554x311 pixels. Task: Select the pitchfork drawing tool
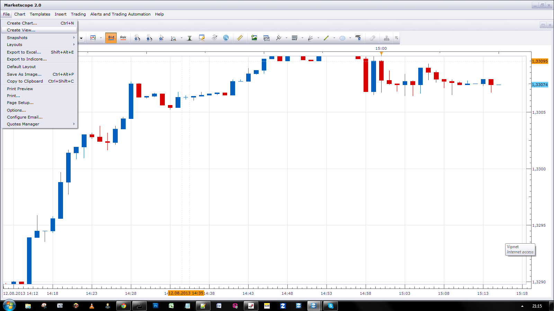pos(278,38)
